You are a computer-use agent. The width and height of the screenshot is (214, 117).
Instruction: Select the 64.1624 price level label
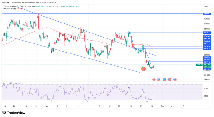click(207, 49)
